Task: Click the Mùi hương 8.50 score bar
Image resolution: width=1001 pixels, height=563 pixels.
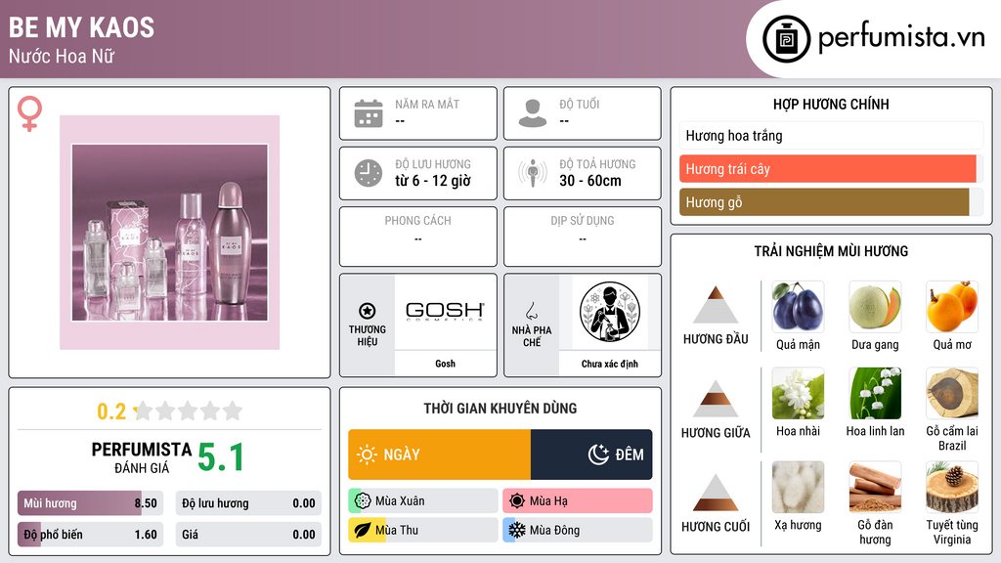Action: pyautogui.click(x=90, y=503)
